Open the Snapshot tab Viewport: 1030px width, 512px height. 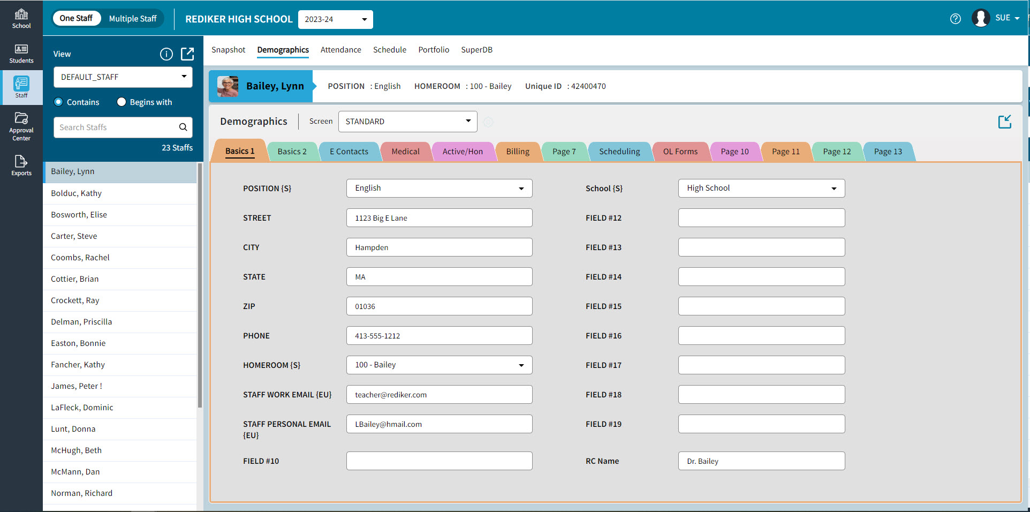(x=228, y=50)
